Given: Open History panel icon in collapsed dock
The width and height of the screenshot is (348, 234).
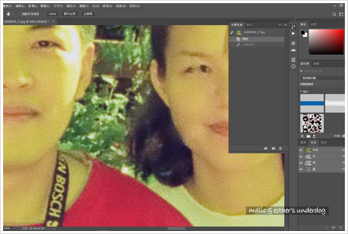Looking at the screenshot, I should pos(293,26).
